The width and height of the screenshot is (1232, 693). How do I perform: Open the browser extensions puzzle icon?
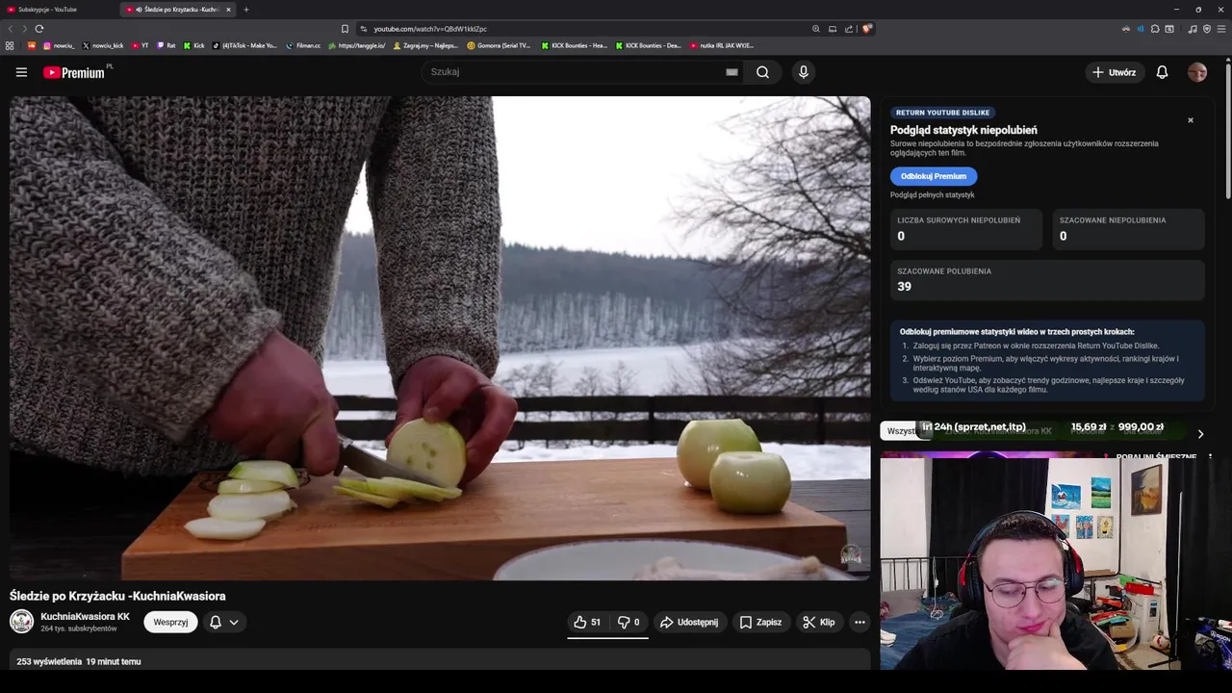click(1155, 29)
